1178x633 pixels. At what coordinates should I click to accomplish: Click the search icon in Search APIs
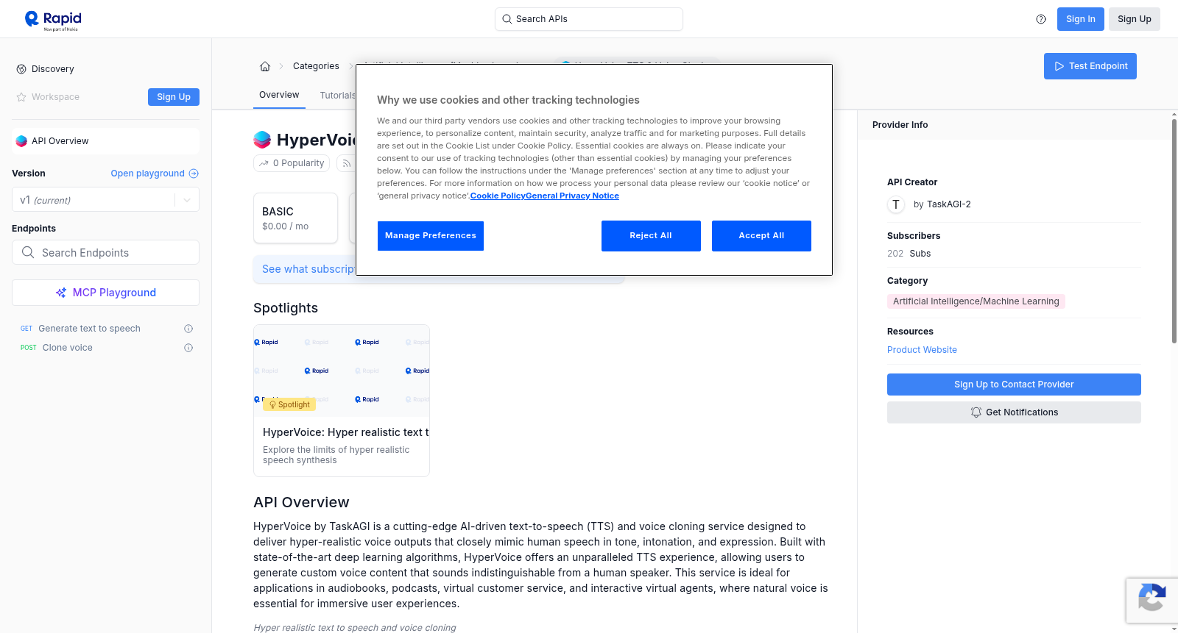click(x=507, y=19)
